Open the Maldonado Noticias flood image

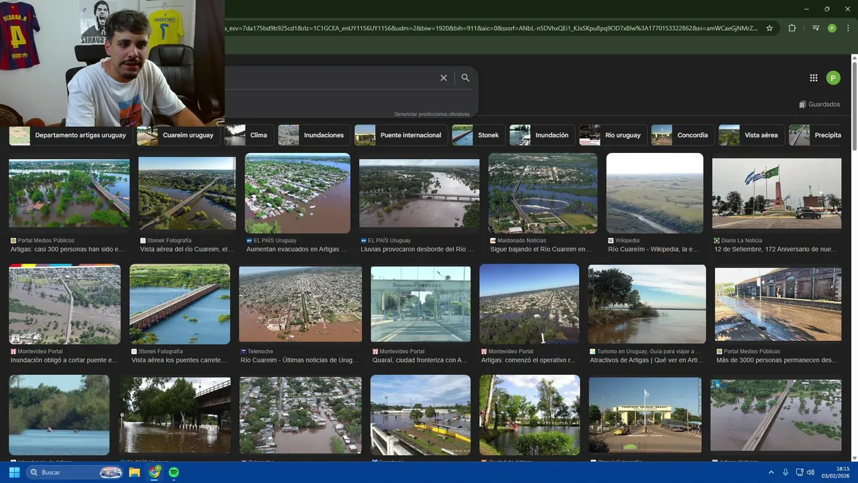pos(543,193)
